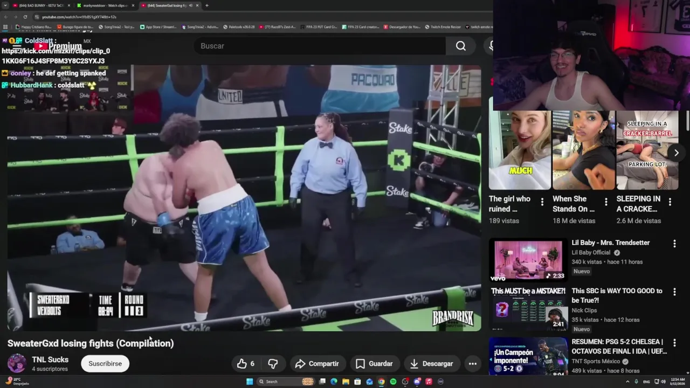Image resolution: width=690 pixels, height=388 pixels.
Task: Open Chrome from the taskbar
Action: pos(381,382)
